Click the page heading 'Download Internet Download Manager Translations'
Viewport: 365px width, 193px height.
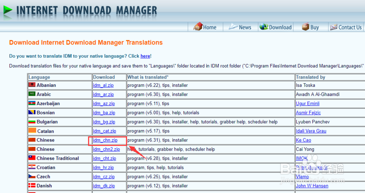86,42
